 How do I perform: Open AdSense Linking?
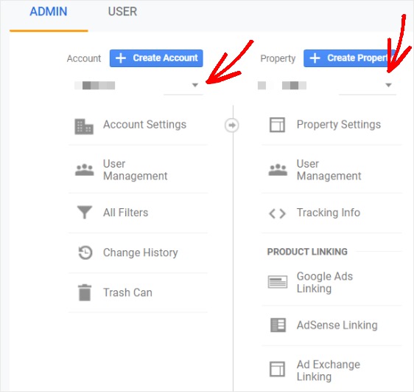click(x=337, y=325)
